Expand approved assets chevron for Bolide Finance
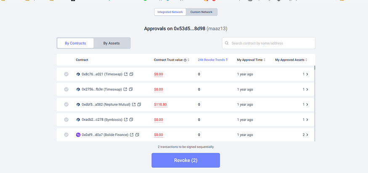 [x=307, y=135]
